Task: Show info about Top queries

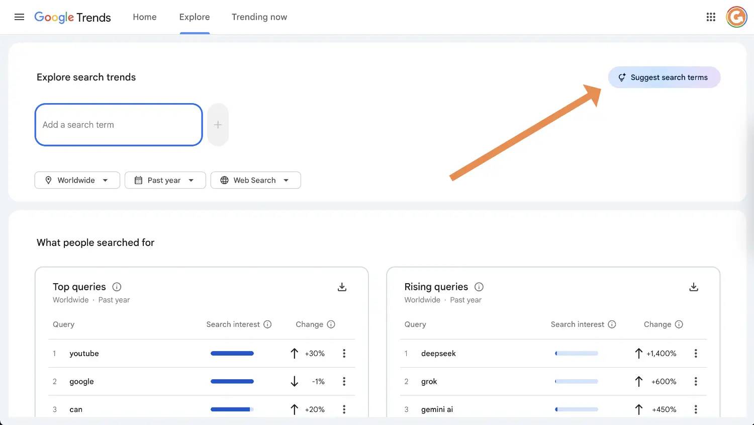Action: click(x=117, y=287)
